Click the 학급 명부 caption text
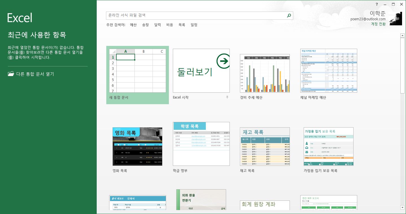This screenshot has width=406, height=214. point(180,171)
